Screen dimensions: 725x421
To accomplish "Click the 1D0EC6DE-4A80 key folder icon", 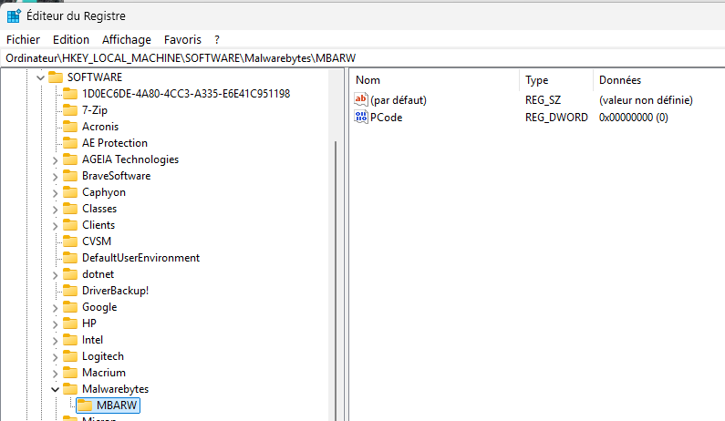I will tap(70, 93).
